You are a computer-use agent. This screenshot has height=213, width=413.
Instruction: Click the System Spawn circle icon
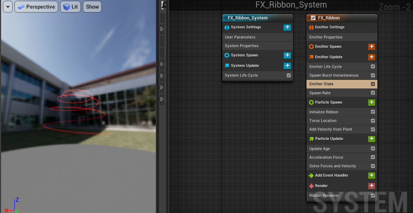tap(227, 55)
